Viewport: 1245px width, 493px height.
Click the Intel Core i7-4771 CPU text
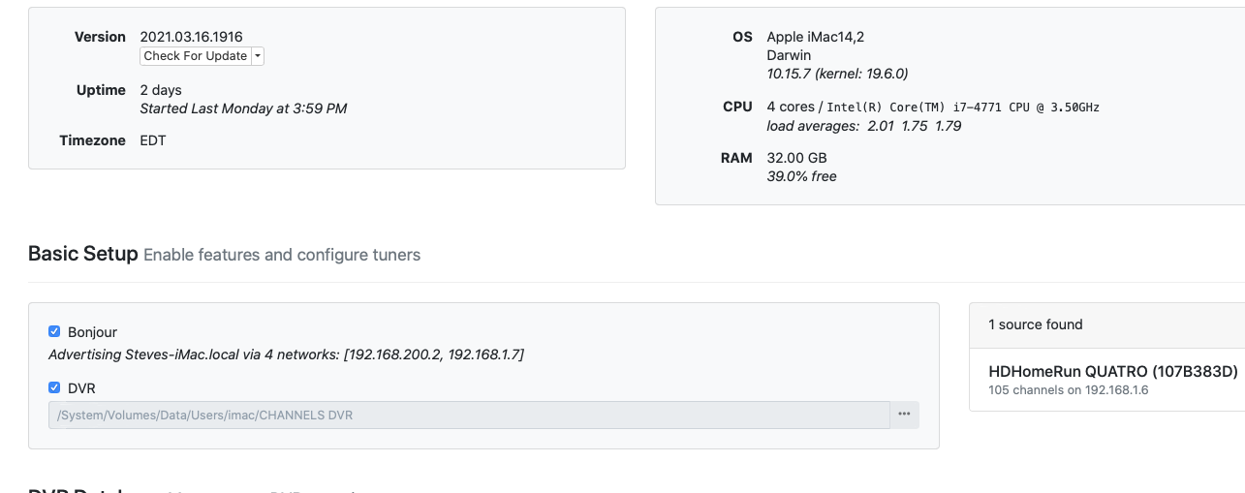pos(963,107)
